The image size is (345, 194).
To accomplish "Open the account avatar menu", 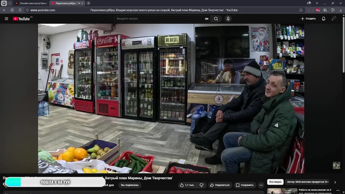I will click(334, 19).
